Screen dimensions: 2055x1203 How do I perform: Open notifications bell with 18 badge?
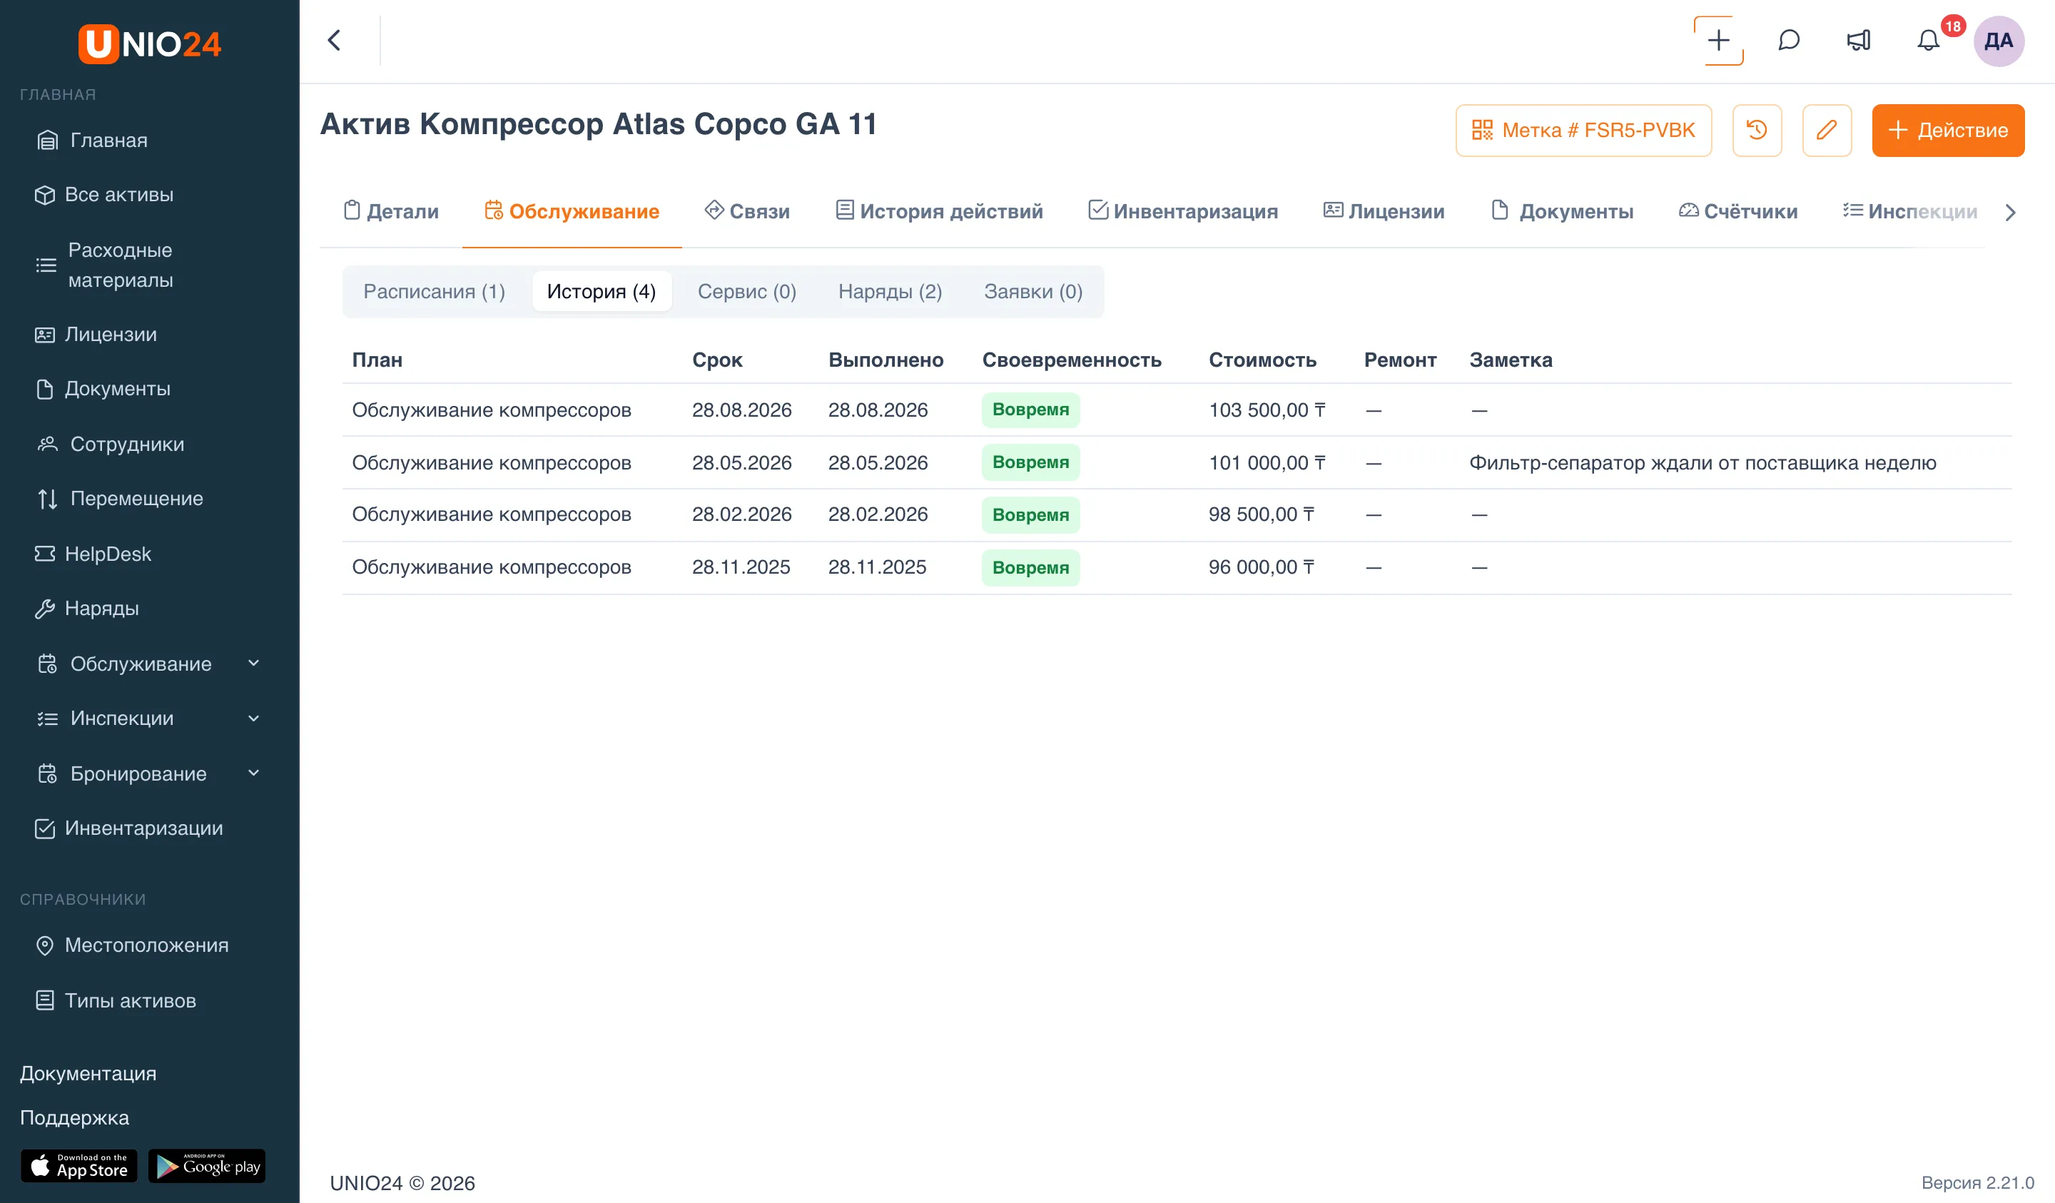point(1929,41)
